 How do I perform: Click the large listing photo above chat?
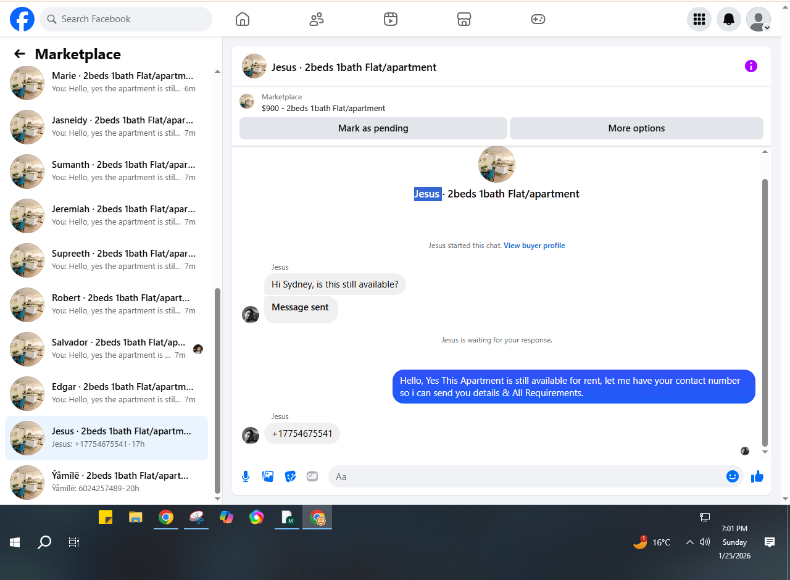497,165
